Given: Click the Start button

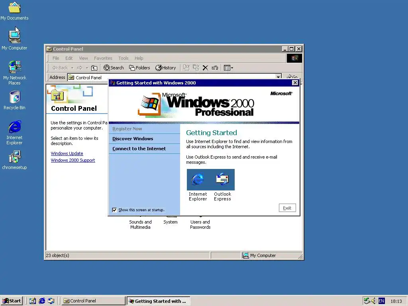Looking at the screenshot, I should (x=12, y=301).
